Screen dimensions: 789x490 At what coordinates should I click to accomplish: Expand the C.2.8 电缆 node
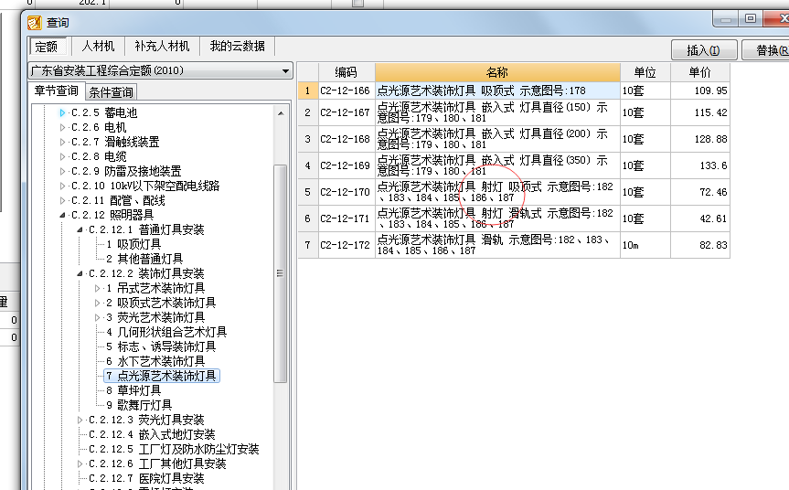tap(62, 156)
